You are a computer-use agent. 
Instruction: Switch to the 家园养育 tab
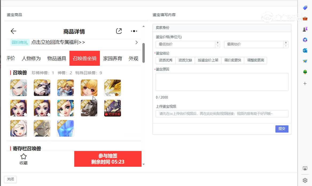point(112,58)
